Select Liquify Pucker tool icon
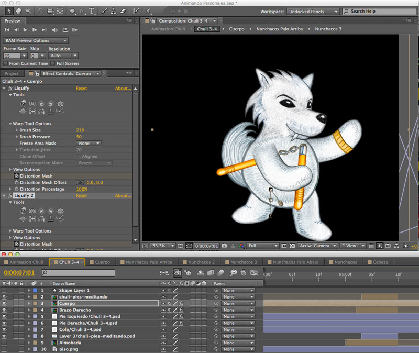The height and width of the screenshot is (353, 419). [x=60, y=103]
